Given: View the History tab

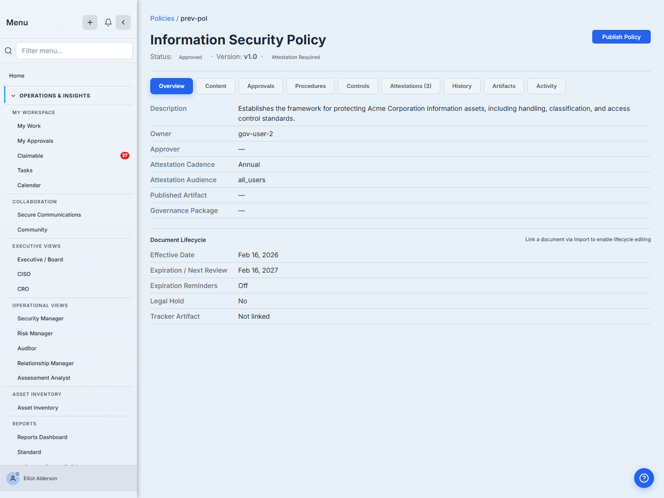Looking at the screenshot, I should (x=462, y=86).
